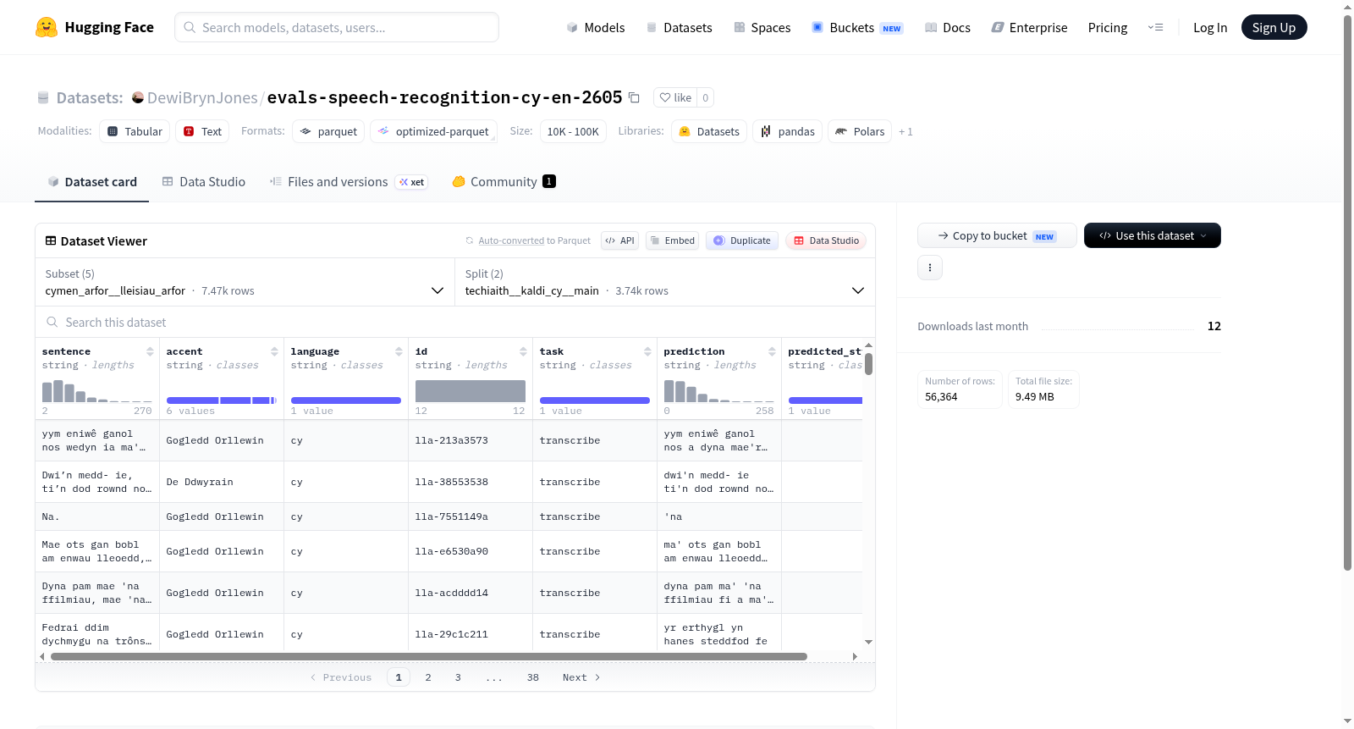The height and width of the screenshot is (729, 1354).
Task: Open the Embed option in the viewer
Action: (673, 240)
